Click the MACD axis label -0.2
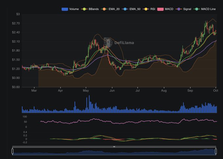Viewport: 223px width, 159px height. pyautogui.click(x=25, y=142)
